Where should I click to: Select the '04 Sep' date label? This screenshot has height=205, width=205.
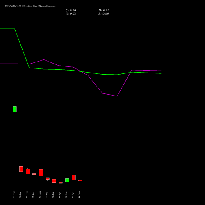click(79, 195)
